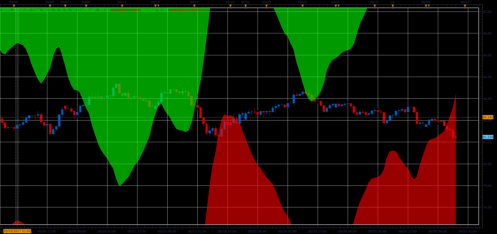Click the 05/10 01:00 time axis label

[107, 231]
